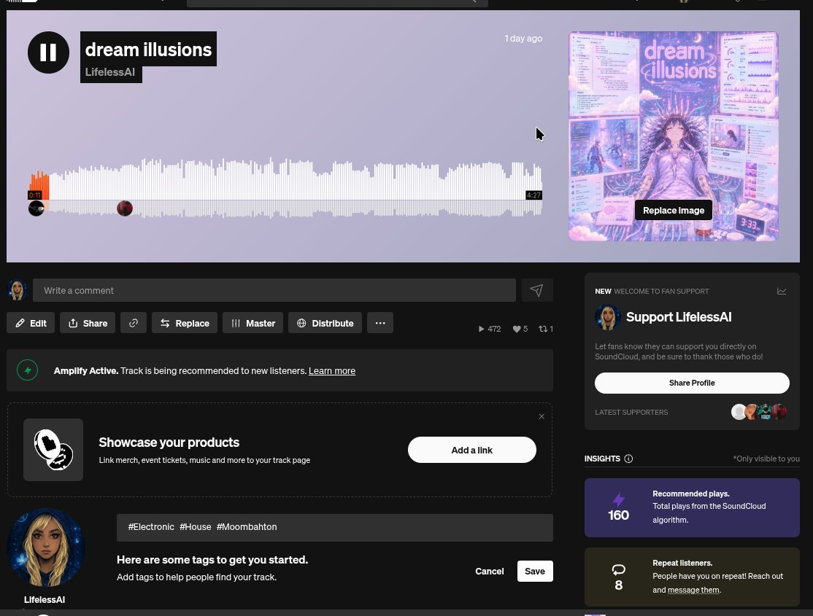Click the Distribute button

coord(325,323)
